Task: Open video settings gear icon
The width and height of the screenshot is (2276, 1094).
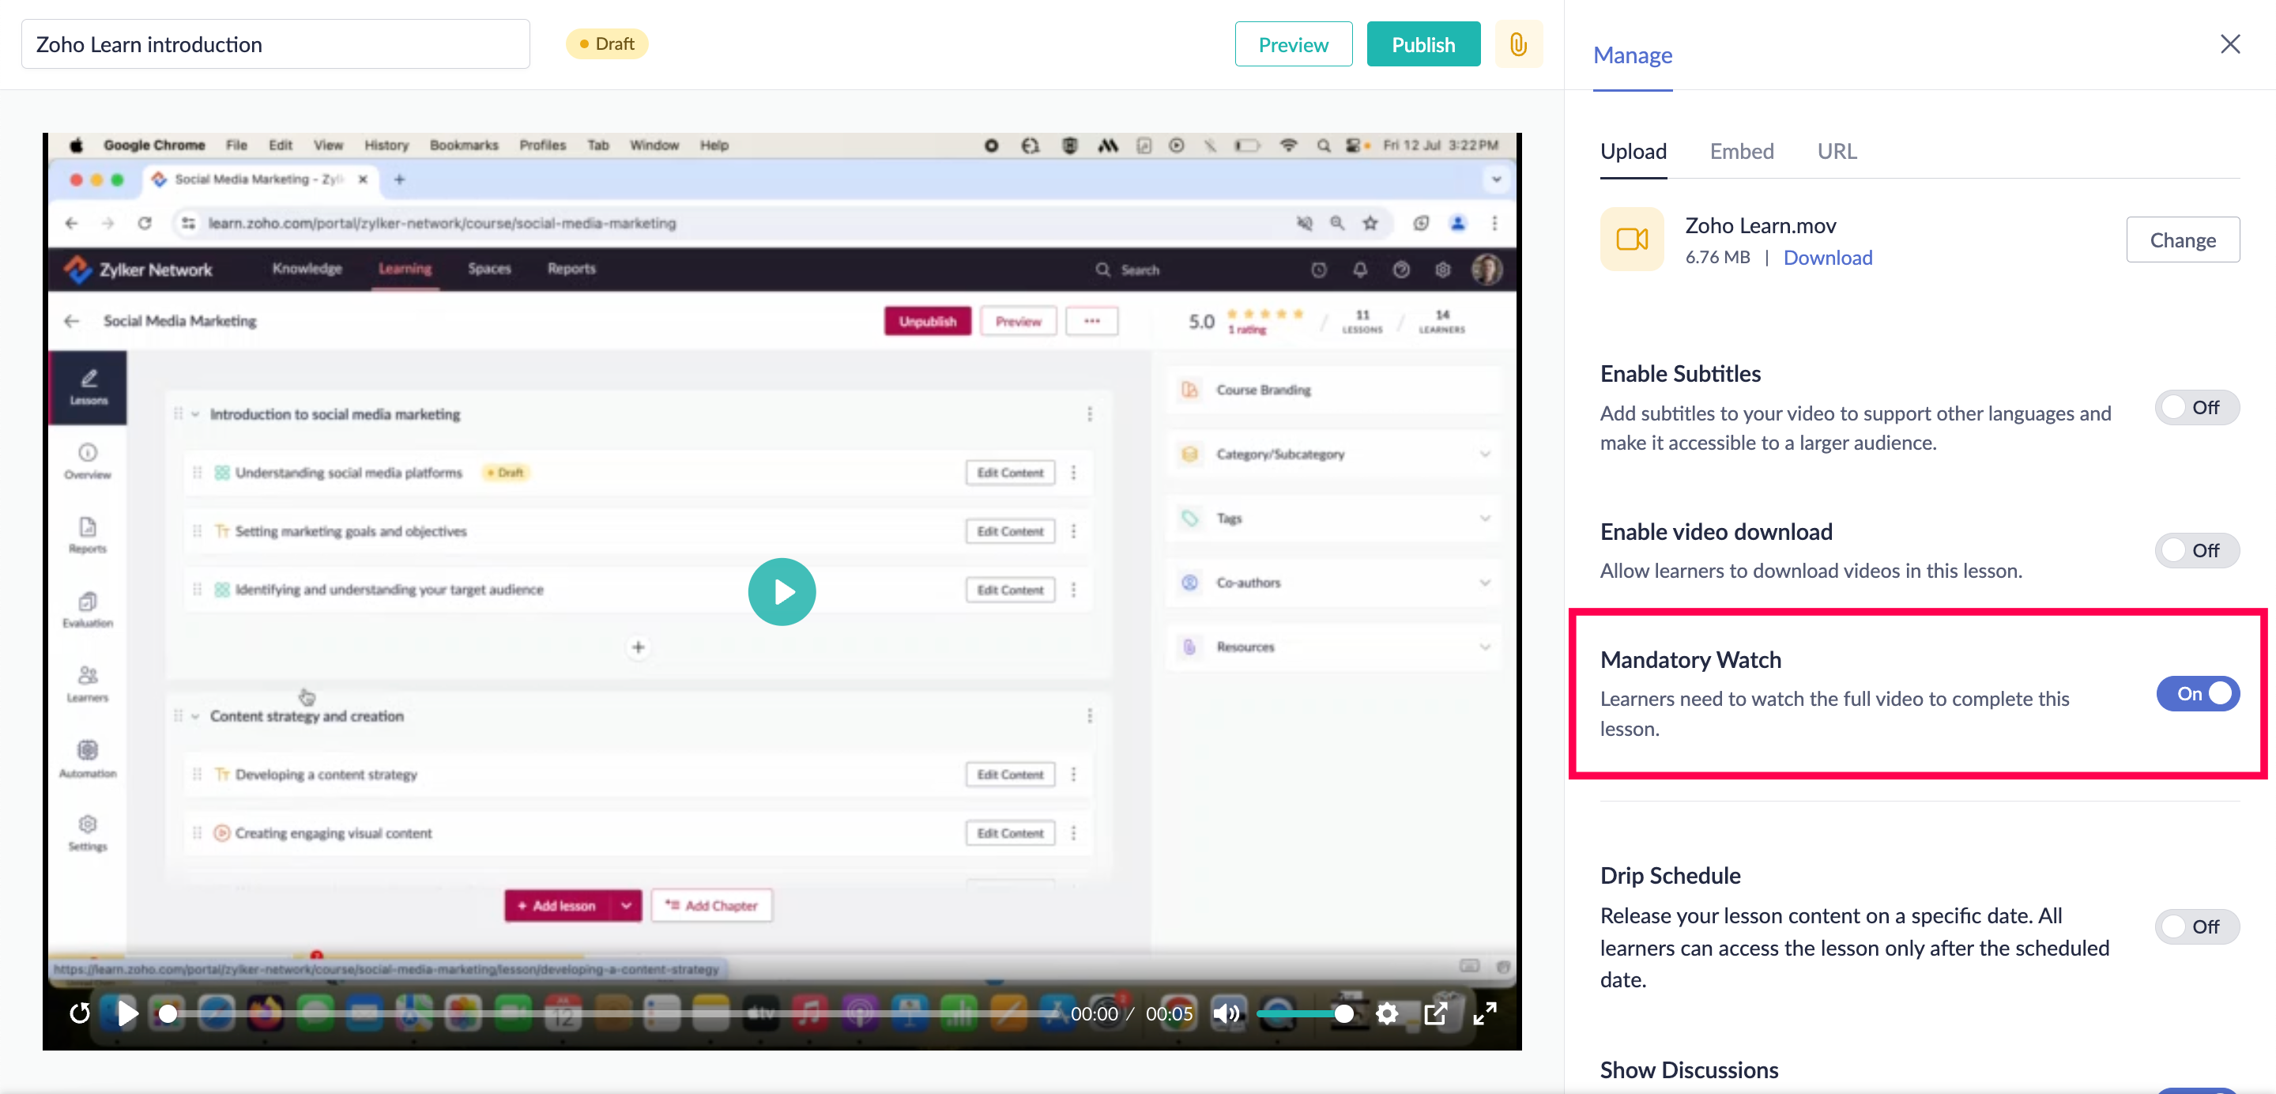Action: click(x=1387, y=1013)
